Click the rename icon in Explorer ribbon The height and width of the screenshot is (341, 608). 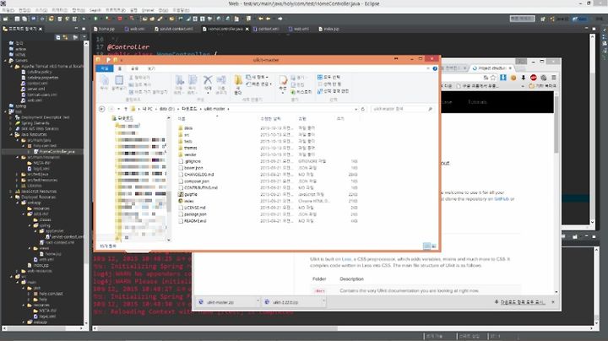221,80
